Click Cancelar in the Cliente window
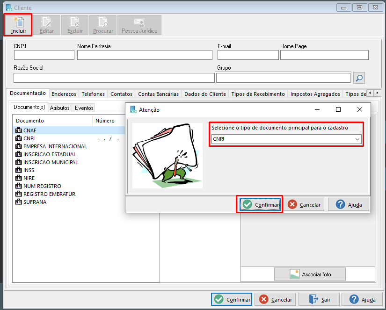The width and height of the screenshot is (386, 310). [275, 299]
